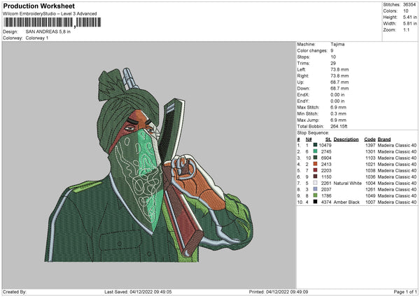Click thread code "1397" in first row
Image resolution: width=420 pixels, height=297 pixels.
tap(370, 145)
